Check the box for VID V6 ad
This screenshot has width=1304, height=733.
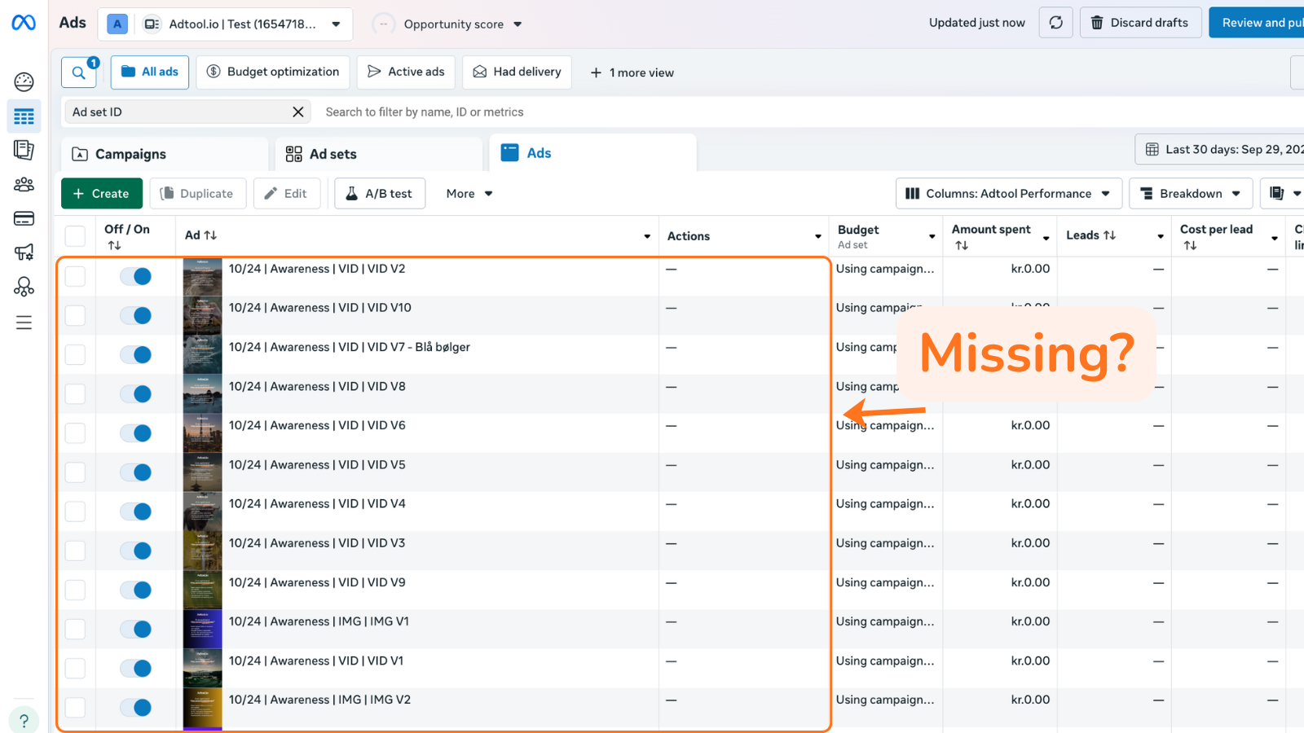(x=75, y=433)
